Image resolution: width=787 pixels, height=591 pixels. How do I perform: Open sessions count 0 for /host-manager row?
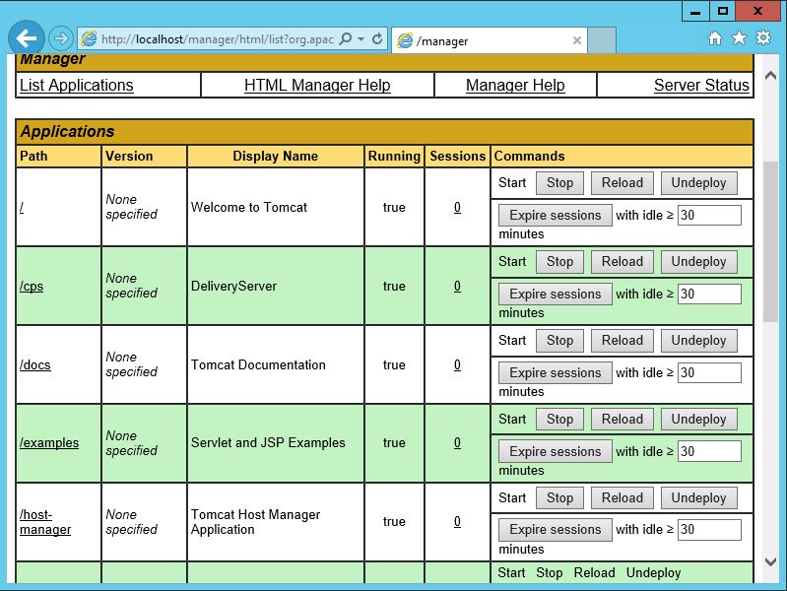click(457, 522)
